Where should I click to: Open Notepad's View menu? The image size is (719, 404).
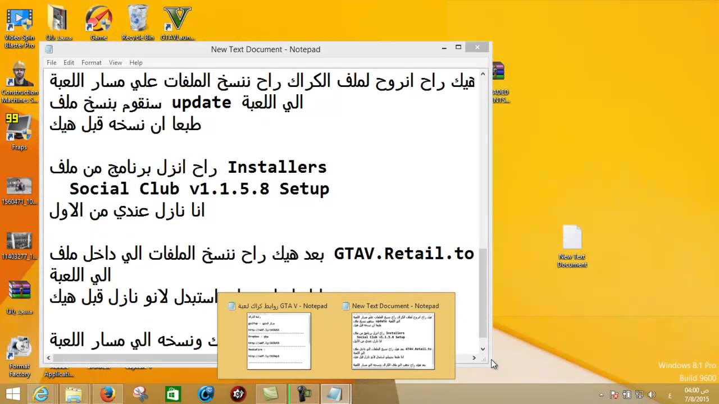coord(115,63)
